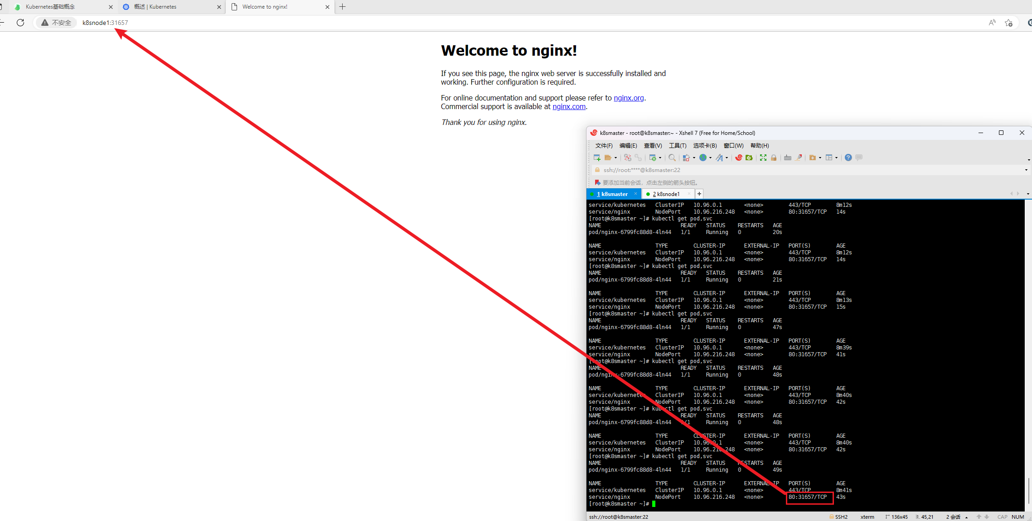The height and width of the screenshot is (521, 1032).
Task: Expand Properties gear dropdown arrow
Action: click(660, 158)
